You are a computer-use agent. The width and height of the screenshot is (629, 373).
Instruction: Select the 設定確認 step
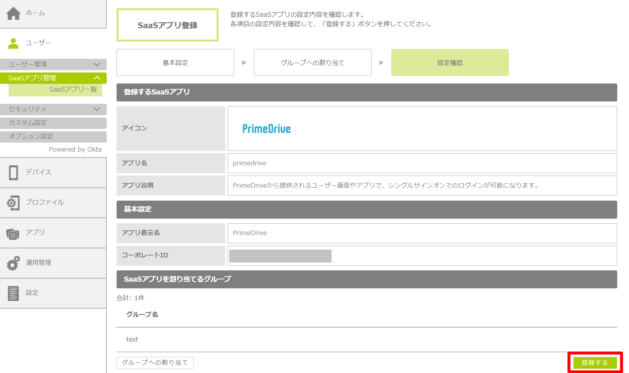pos(450,62)
